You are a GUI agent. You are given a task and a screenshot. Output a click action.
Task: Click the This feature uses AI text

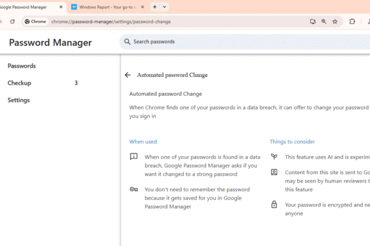(x=328, y=157)
